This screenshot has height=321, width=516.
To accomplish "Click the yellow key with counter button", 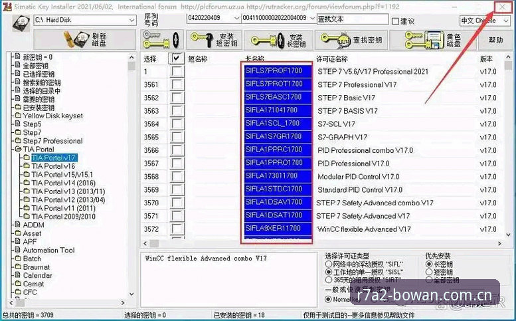I will 162,40.
